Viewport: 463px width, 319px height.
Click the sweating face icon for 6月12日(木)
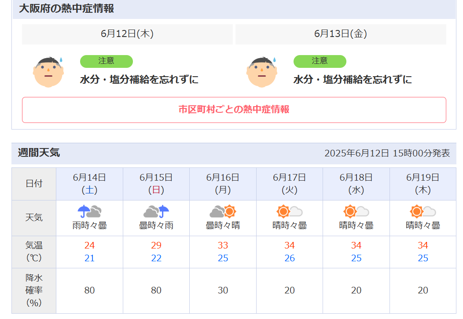(48, 72)
